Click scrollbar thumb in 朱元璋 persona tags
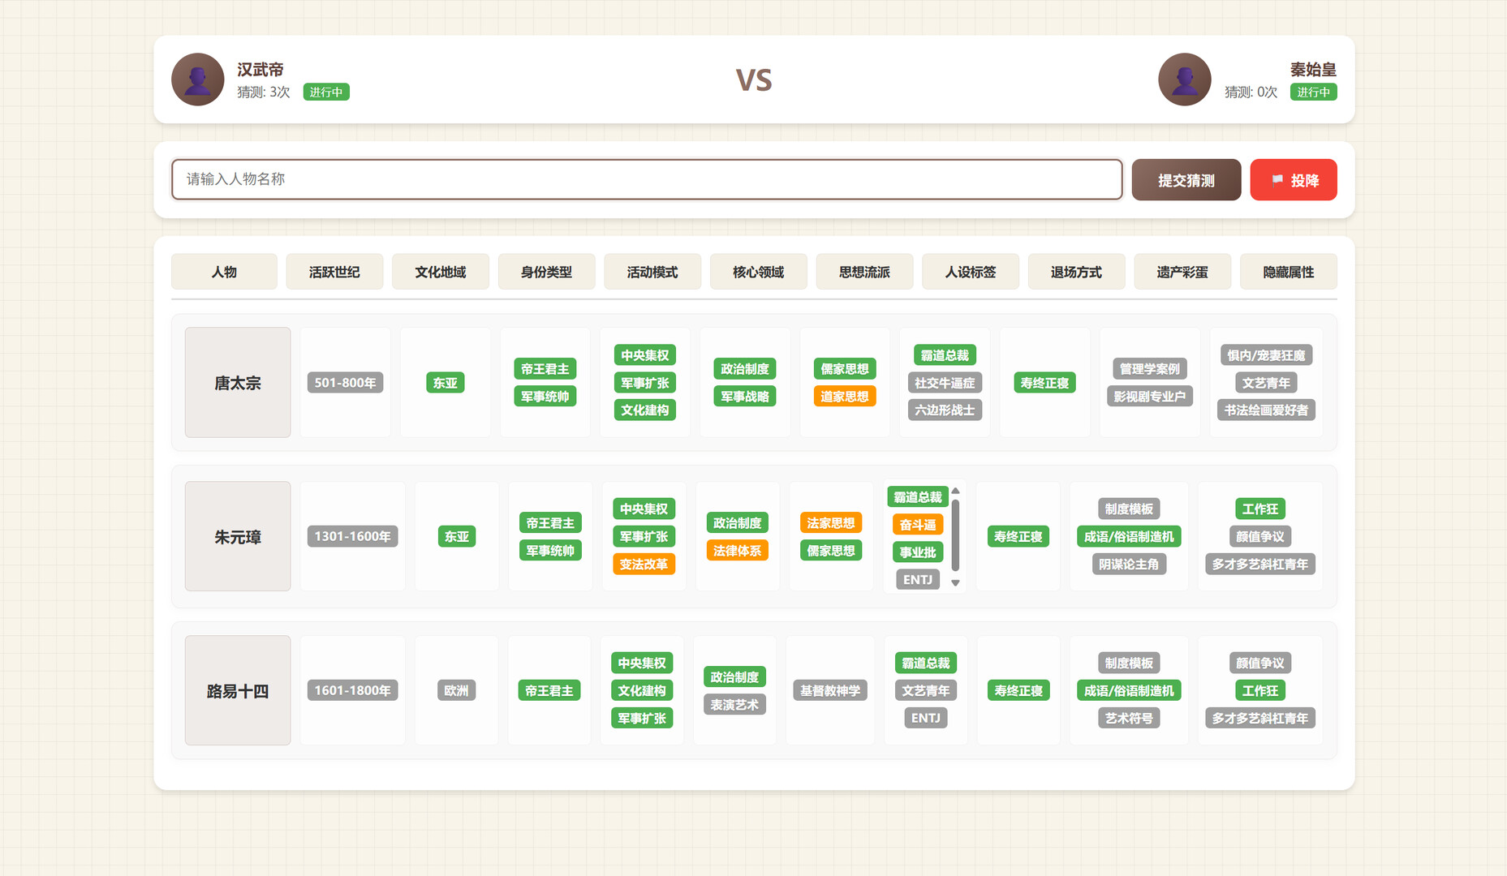The width and height of the screenshot is (1507, 876). click(x=955, y=534)
